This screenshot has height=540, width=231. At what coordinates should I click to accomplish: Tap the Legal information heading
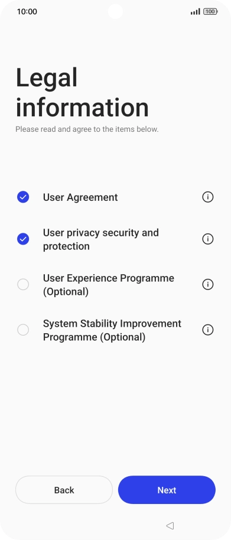(x=82, y=92)
